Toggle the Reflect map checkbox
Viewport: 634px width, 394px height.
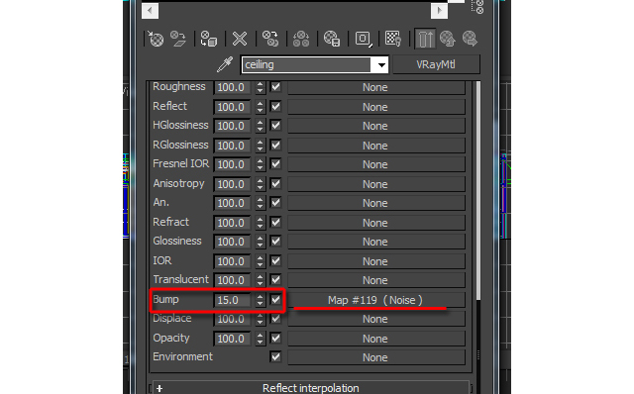point(275,107)
